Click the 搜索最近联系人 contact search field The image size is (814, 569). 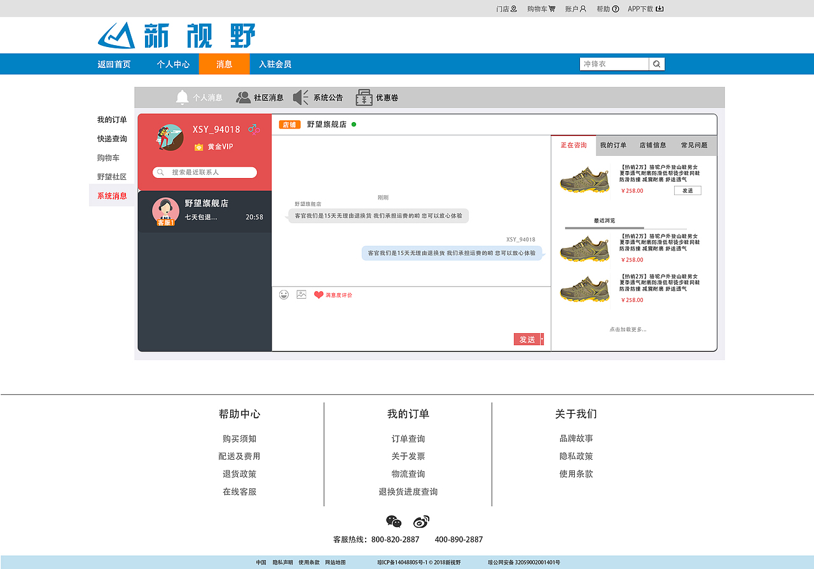click(205, 172)
